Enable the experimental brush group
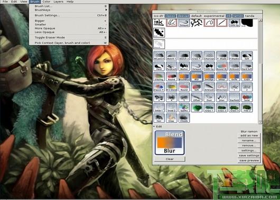The height and width of the screenshot is (200, 280). (214, 16)
